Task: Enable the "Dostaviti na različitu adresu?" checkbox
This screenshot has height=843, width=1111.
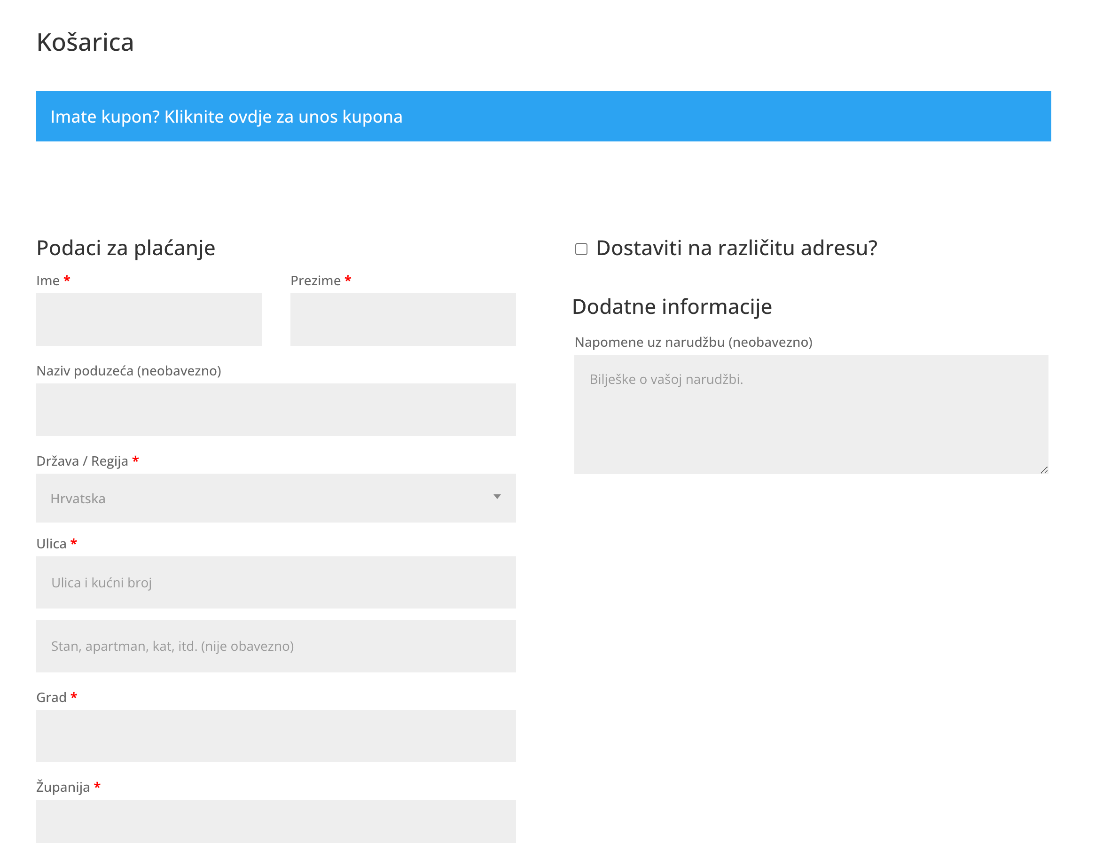Action: click(581, 249)
